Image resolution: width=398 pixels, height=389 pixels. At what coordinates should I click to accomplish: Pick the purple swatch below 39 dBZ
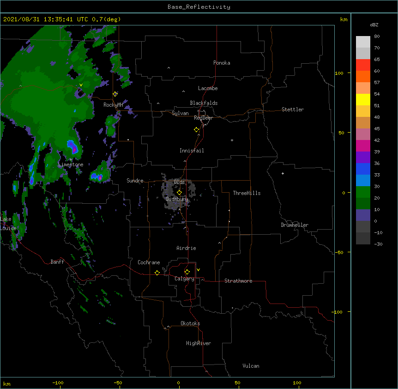pyautogui.click(x=363, y=158)
